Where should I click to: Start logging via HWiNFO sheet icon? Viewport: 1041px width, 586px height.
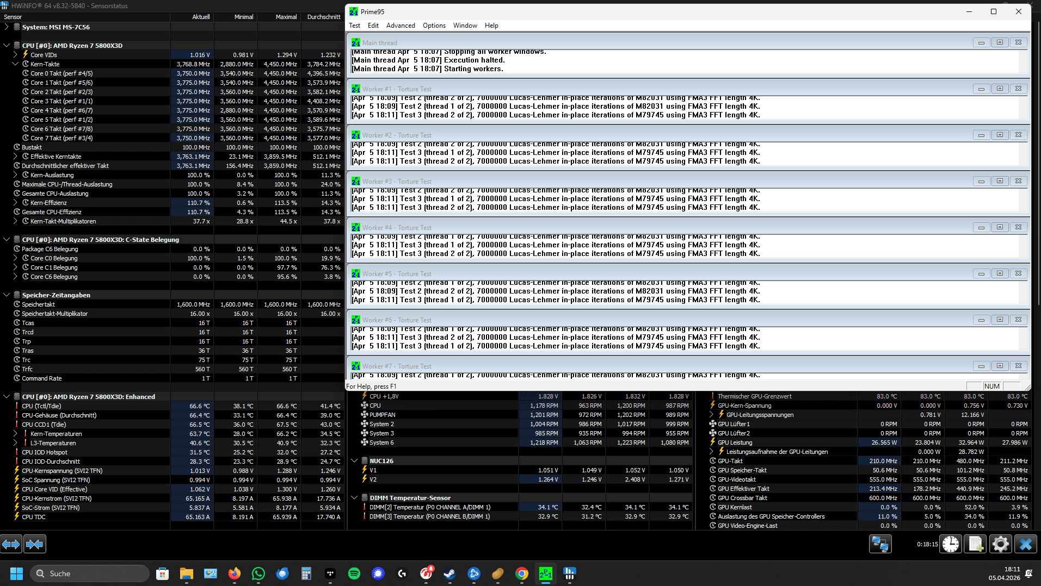[975, 544]
